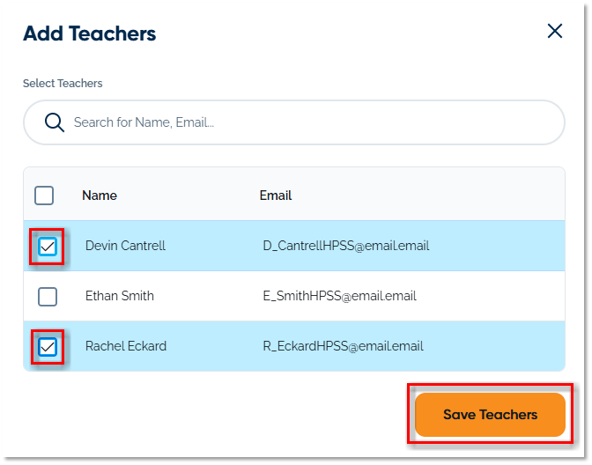The height and width of the screenshot is (465, 592).
Task: Focus the Search for Name, Email field
Action: point(300,122)
